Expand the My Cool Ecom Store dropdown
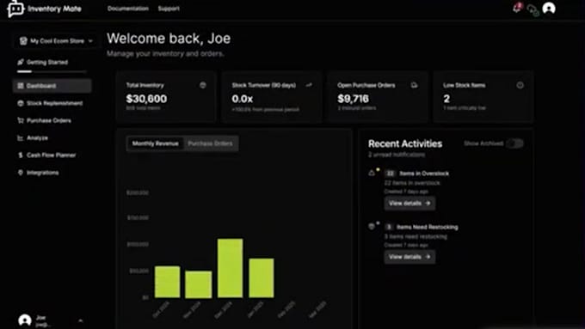The image size is (585, 329). click(56, 40)
